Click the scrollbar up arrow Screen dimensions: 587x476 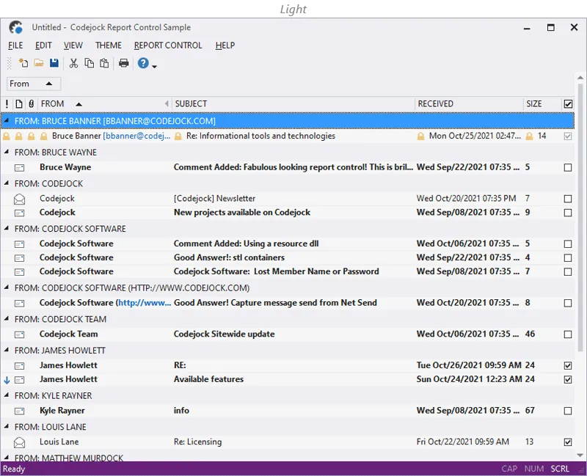pos(580,78)
